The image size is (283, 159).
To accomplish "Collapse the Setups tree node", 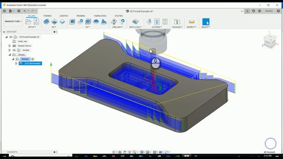I will coord(10,55).
